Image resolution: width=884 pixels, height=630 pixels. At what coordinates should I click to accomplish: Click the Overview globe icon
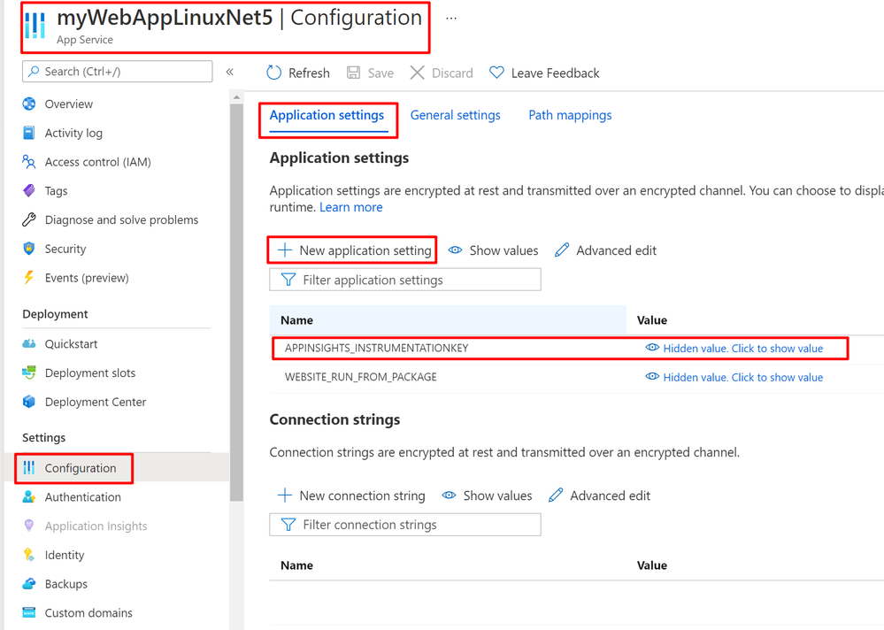coord(28,104)
